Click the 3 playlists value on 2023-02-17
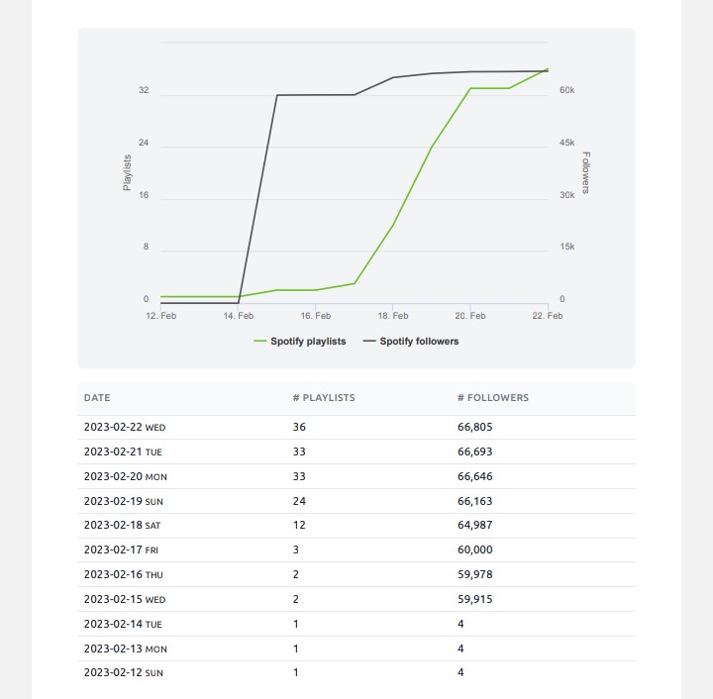713x699 pixels. point(296,549)
